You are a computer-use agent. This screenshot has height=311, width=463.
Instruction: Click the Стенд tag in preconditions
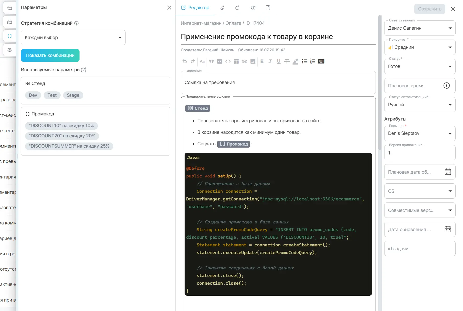coord(198,108)
